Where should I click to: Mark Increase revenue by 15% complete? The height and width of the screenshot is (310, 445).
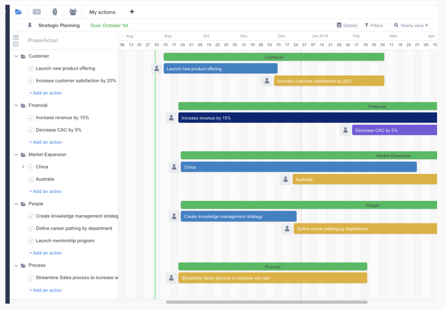31,118
